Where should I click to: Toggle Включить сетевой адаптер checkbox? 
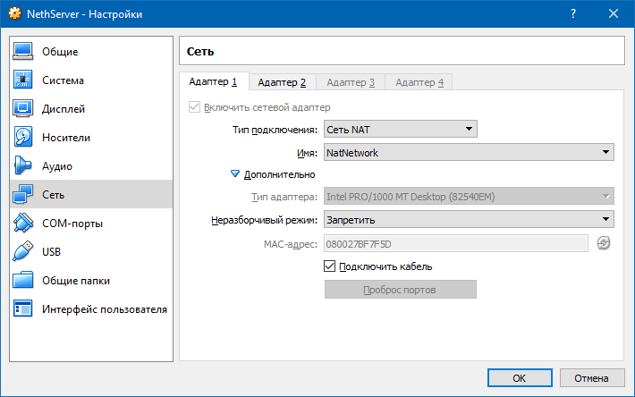point(194,107)
